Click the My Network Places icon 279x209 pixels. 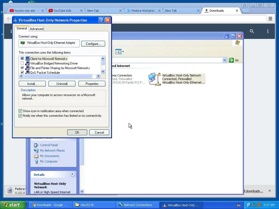[x=36, y=150]
